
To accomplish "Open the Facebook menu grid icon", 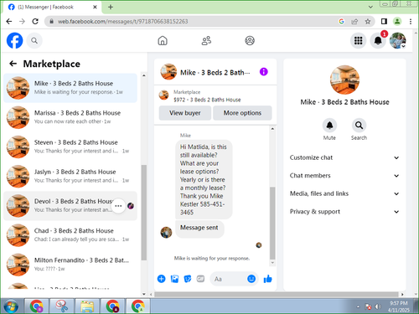I will (x=358, y=41).
